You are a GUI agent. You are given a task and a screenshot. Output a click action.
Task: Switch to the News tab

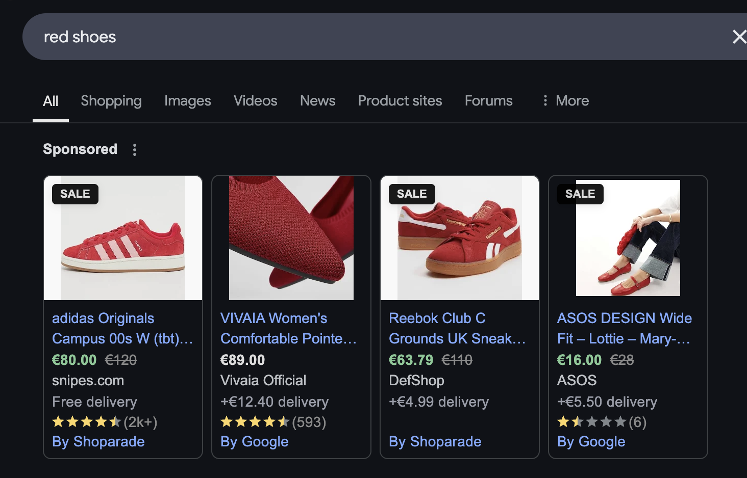(x=318, y=101)
